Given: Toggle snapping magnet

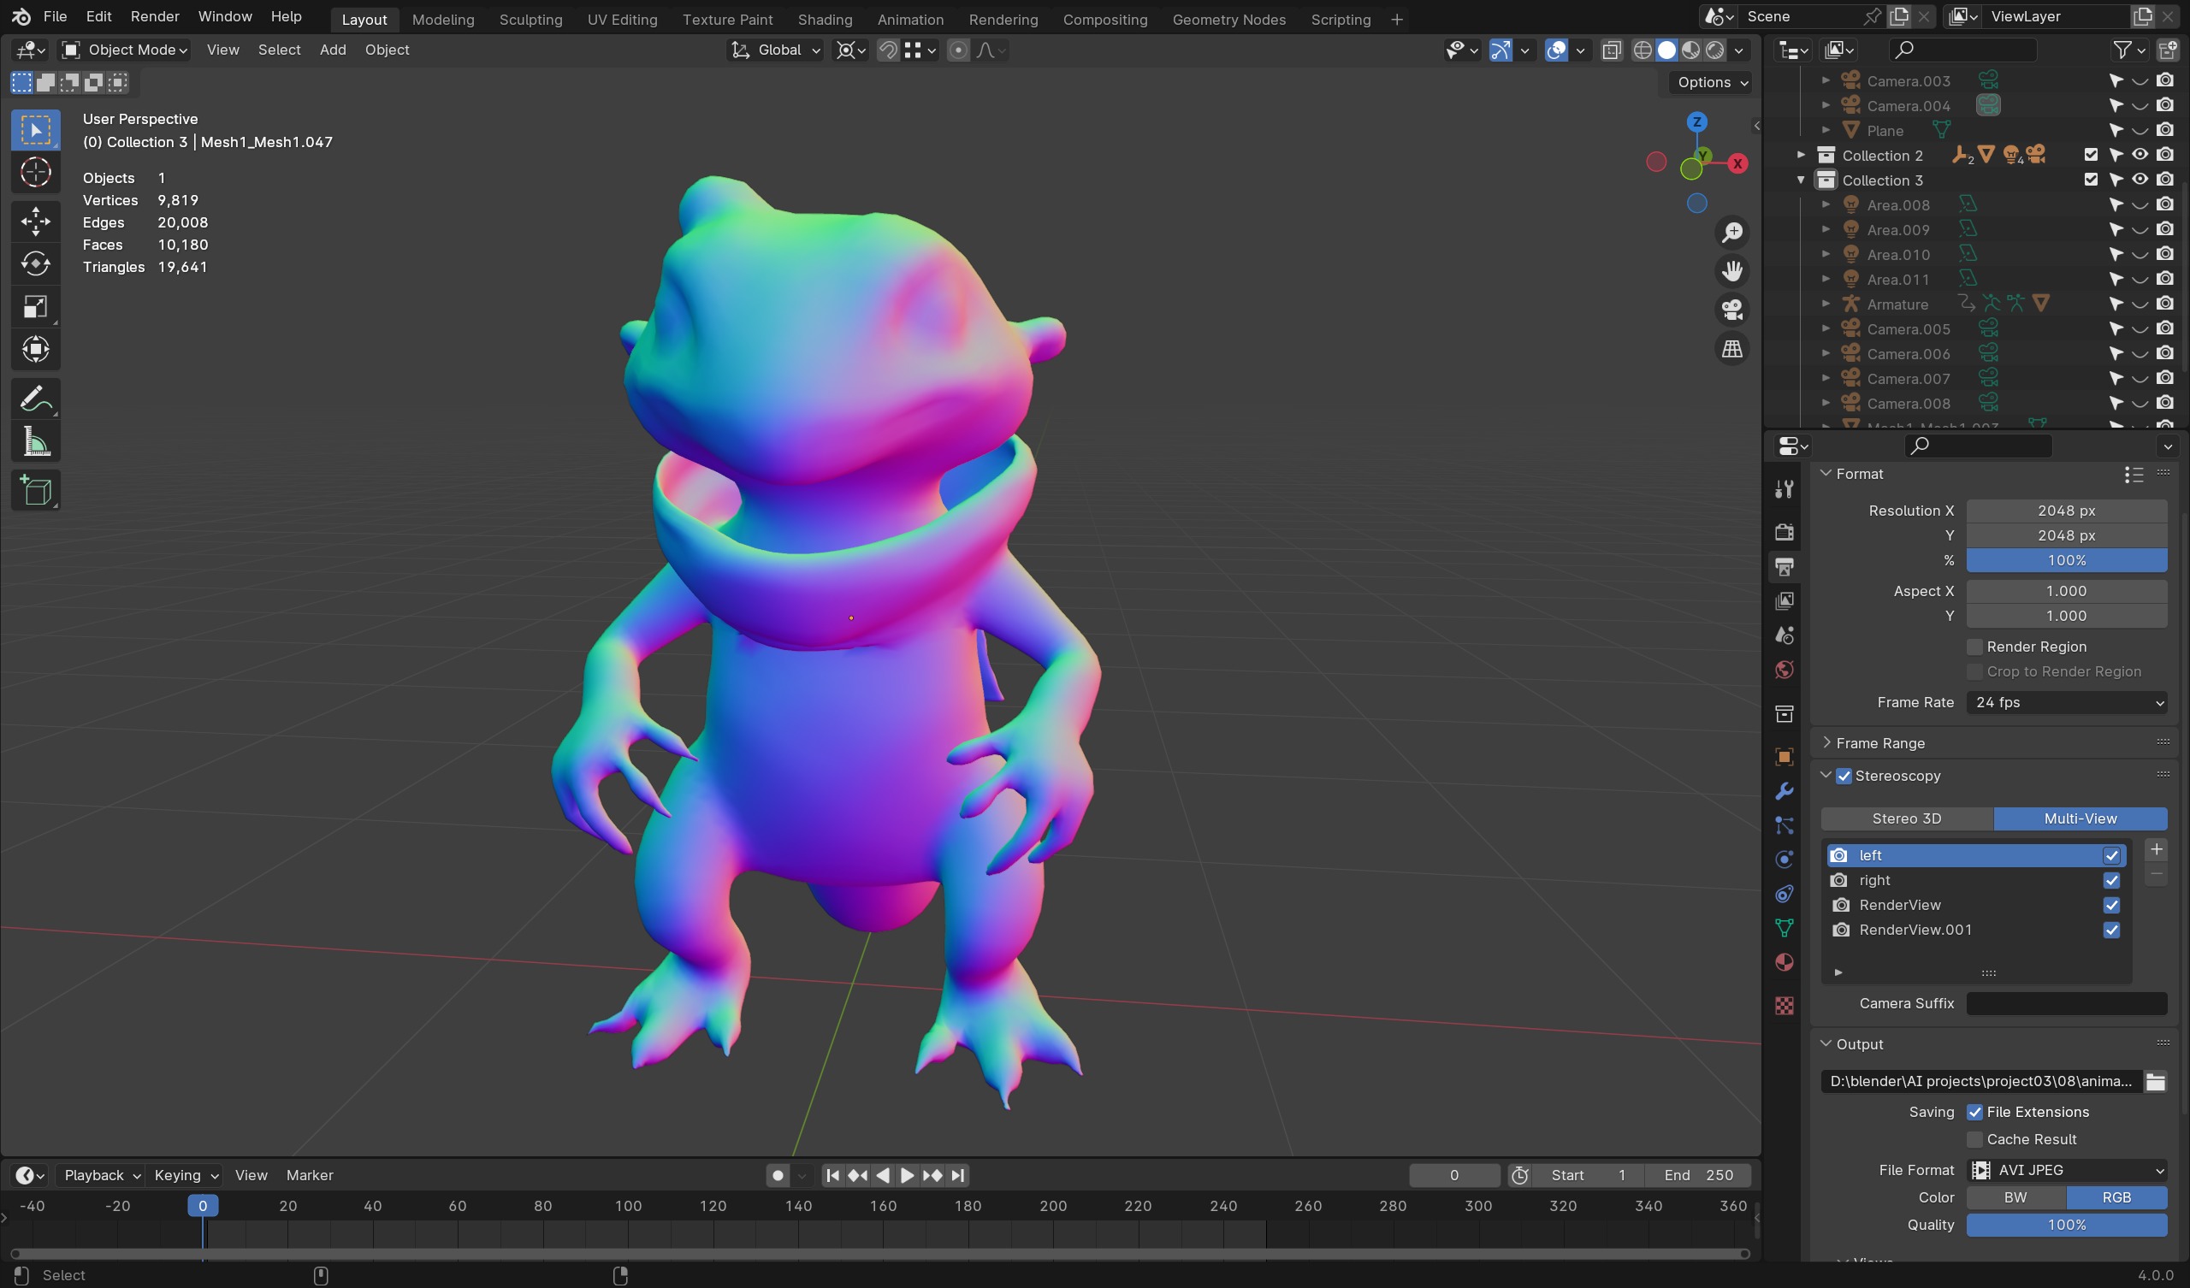Looking at the screenshot, I should (x=887, y=50).
